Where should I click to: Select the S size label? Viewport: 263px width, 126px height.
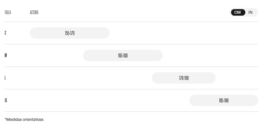click(5, 33)
